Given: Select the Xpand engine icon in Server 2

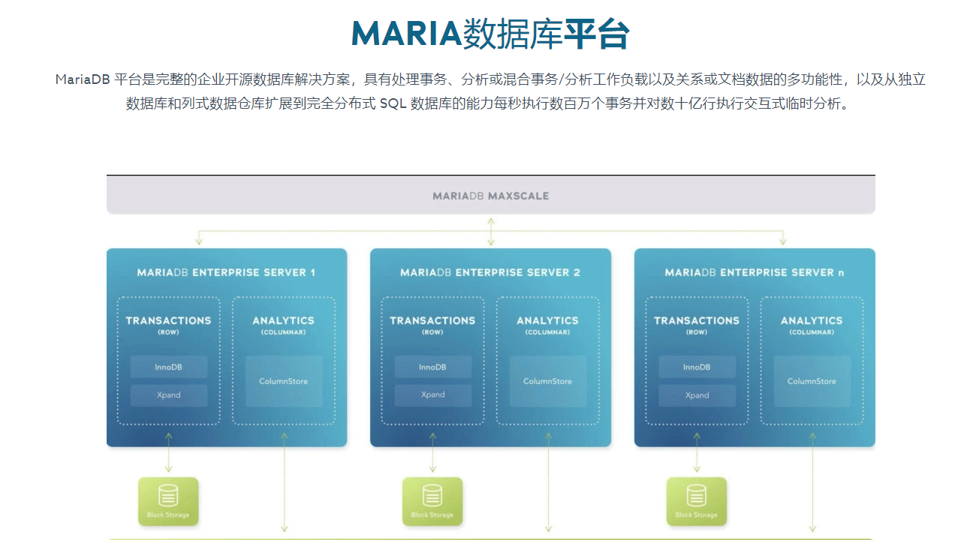Looking at the screenshot, I should 432,395.
